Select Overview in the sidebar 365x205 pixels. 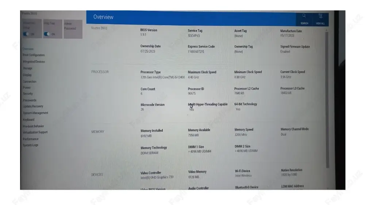[28, 49]
